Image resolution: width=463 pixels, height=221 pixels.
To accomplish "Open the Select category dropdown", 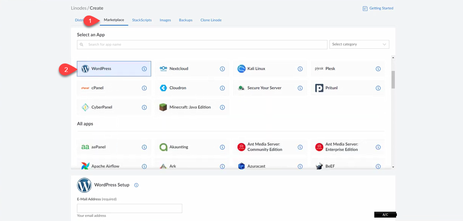I will tap(359, 45).
